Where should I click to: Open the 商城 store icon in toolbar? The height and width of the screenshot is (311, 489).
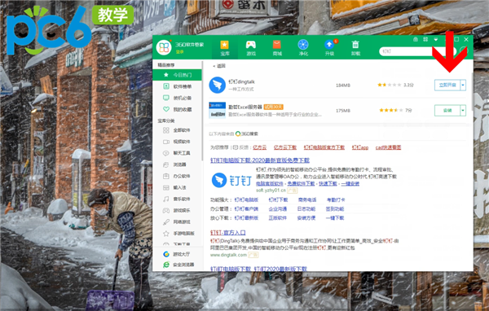[x=277, y=45]
